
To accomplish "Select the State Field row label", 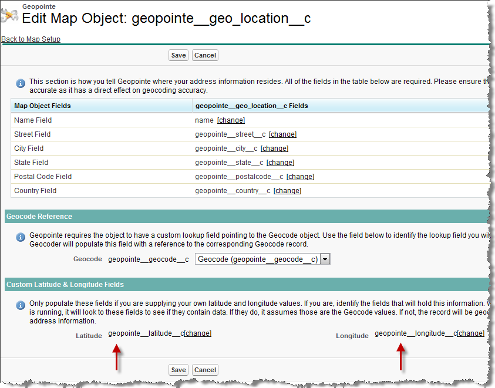I will point(31,163).
